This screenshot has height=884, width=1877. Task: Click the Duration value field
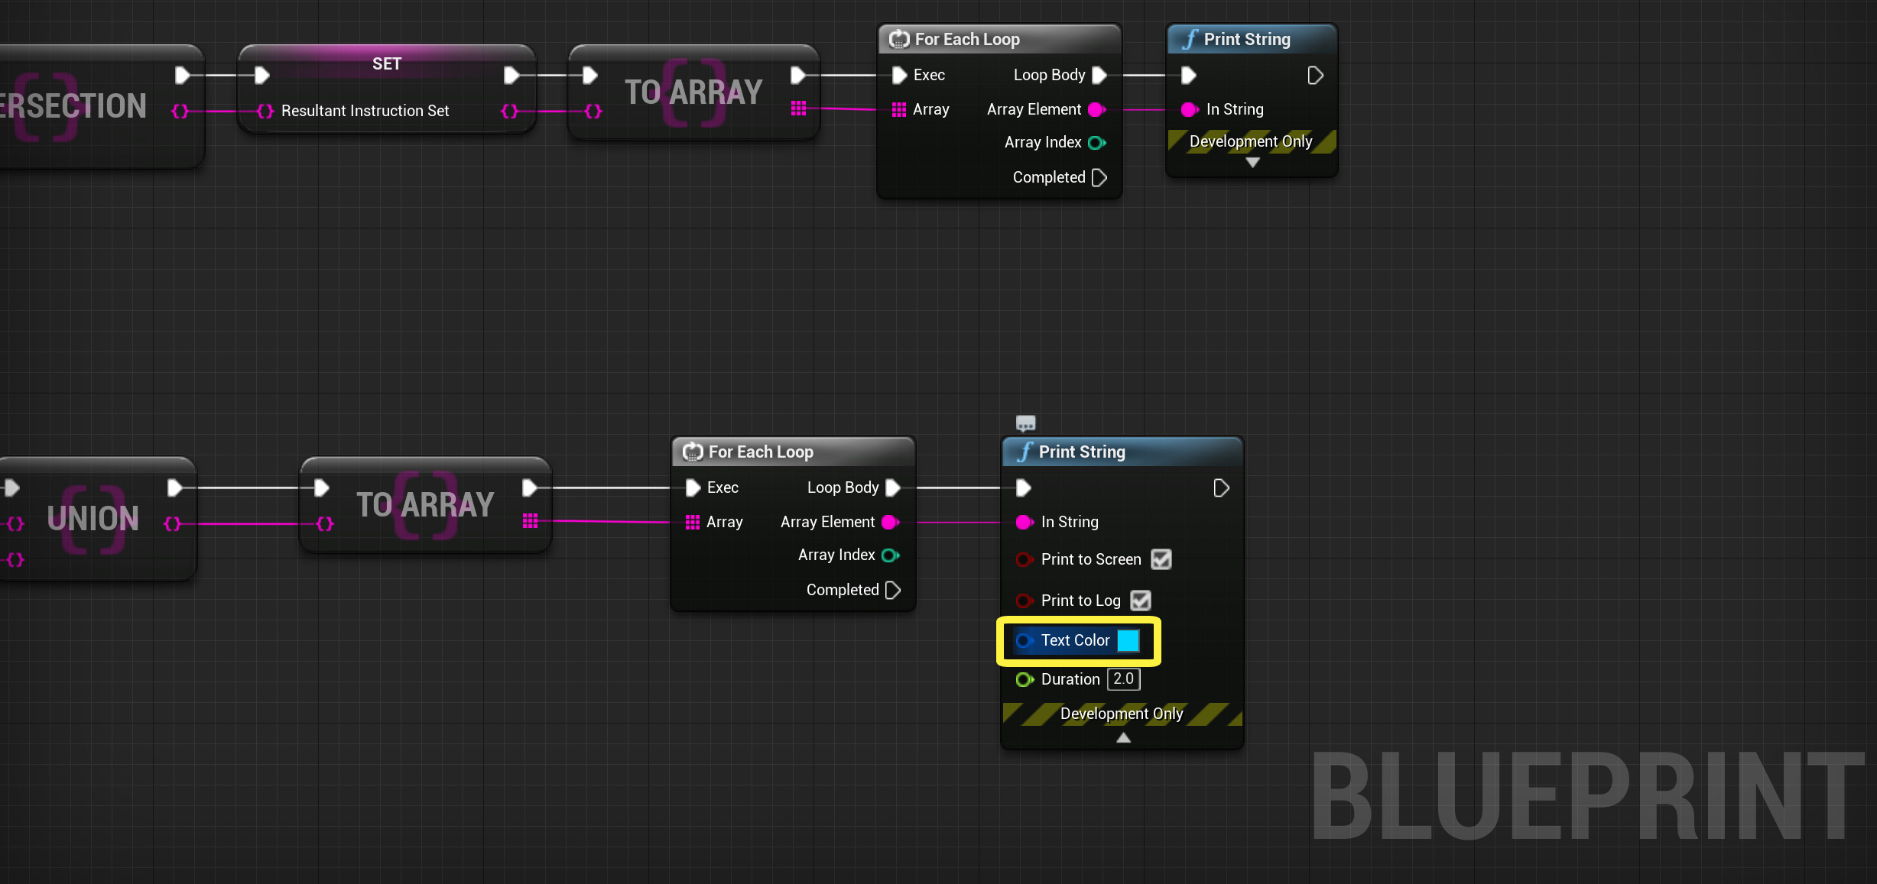[1123, 679]
